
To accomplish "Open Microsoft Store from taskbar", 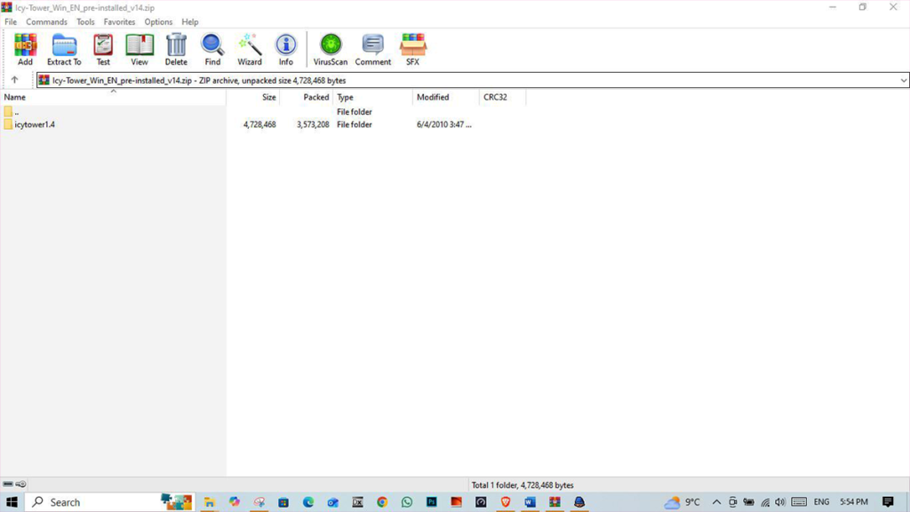I will point(283,502).
